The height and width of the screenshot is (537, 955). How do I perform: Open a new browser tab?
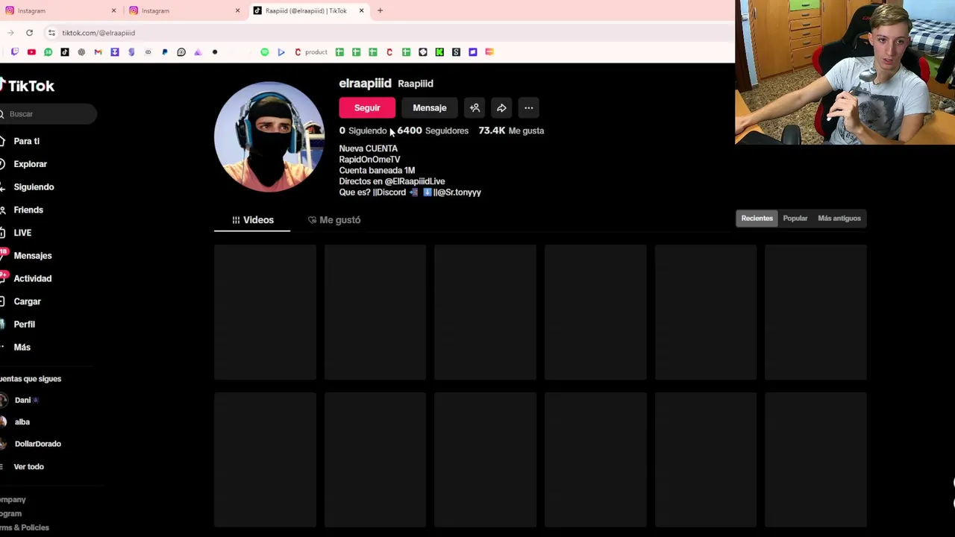point(380,10)
